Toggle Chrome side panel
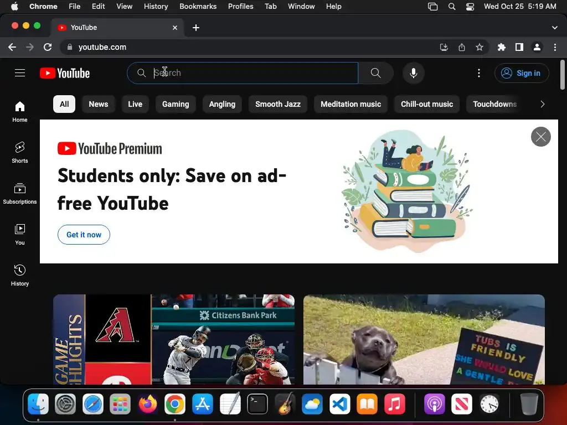Screen dimensions: 567x425 coord(519,47)
